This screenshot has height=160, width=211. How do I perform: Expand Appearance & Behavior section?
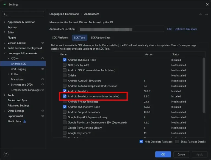pyautogui.click(x=5, y=22)
